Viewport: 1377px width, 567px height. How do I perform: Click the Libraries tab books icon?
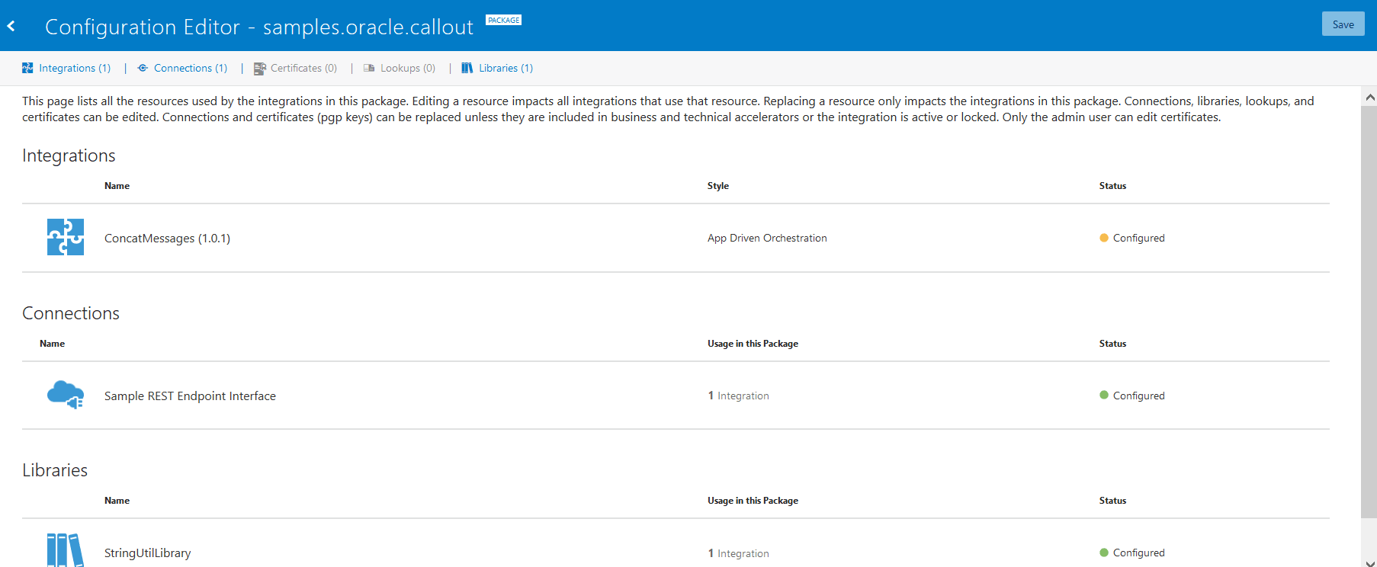[x=467, y=68]
